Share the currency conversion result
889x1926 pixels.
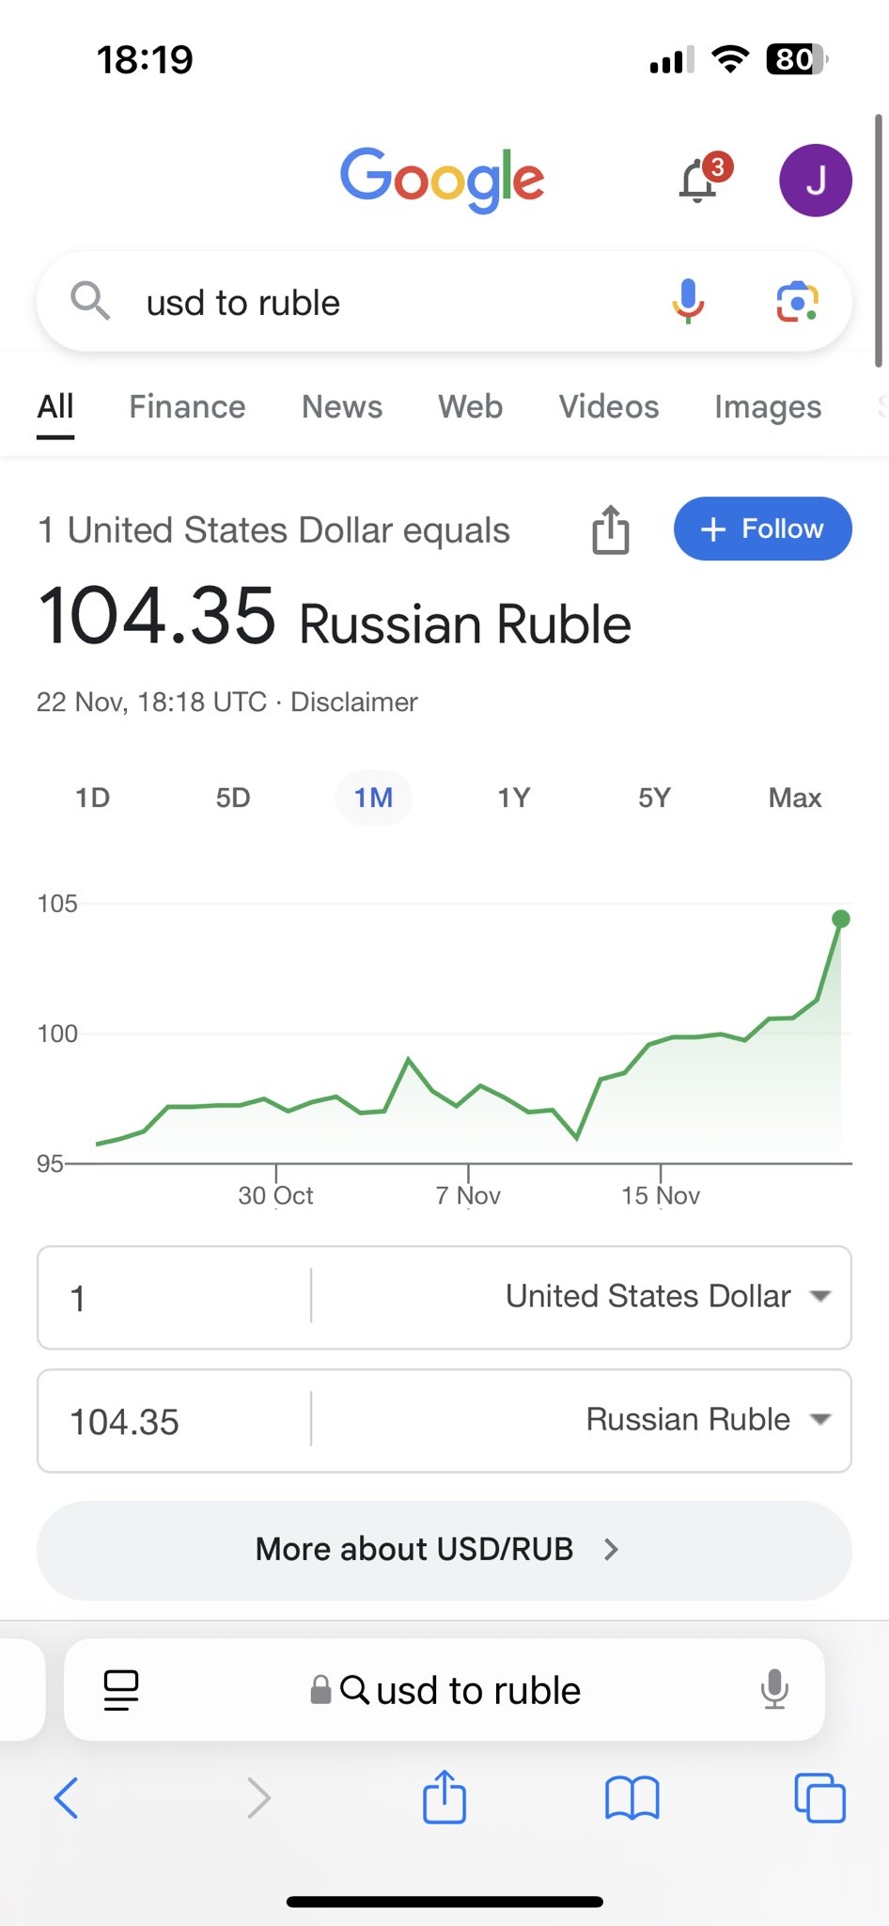coord(611,529)
